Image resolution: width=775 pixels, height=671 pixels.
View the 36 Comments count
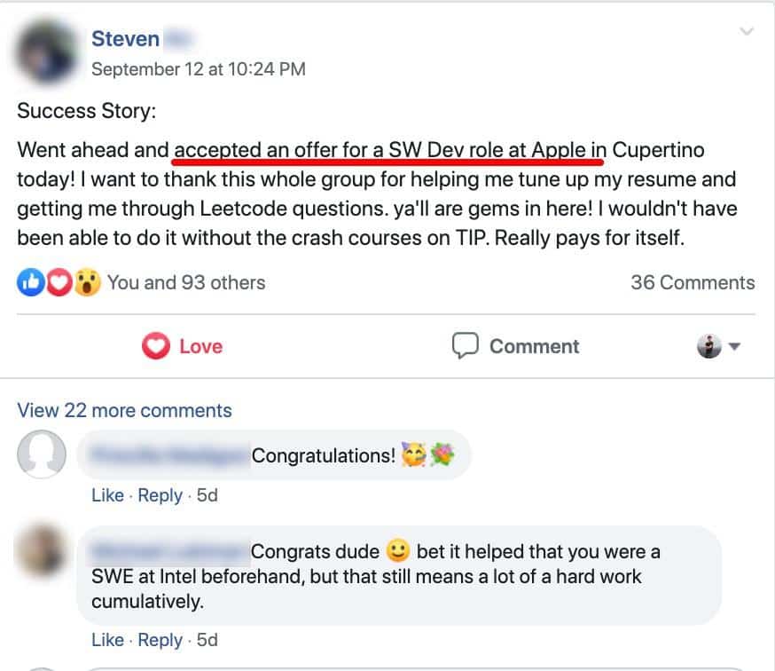[693, 282]
